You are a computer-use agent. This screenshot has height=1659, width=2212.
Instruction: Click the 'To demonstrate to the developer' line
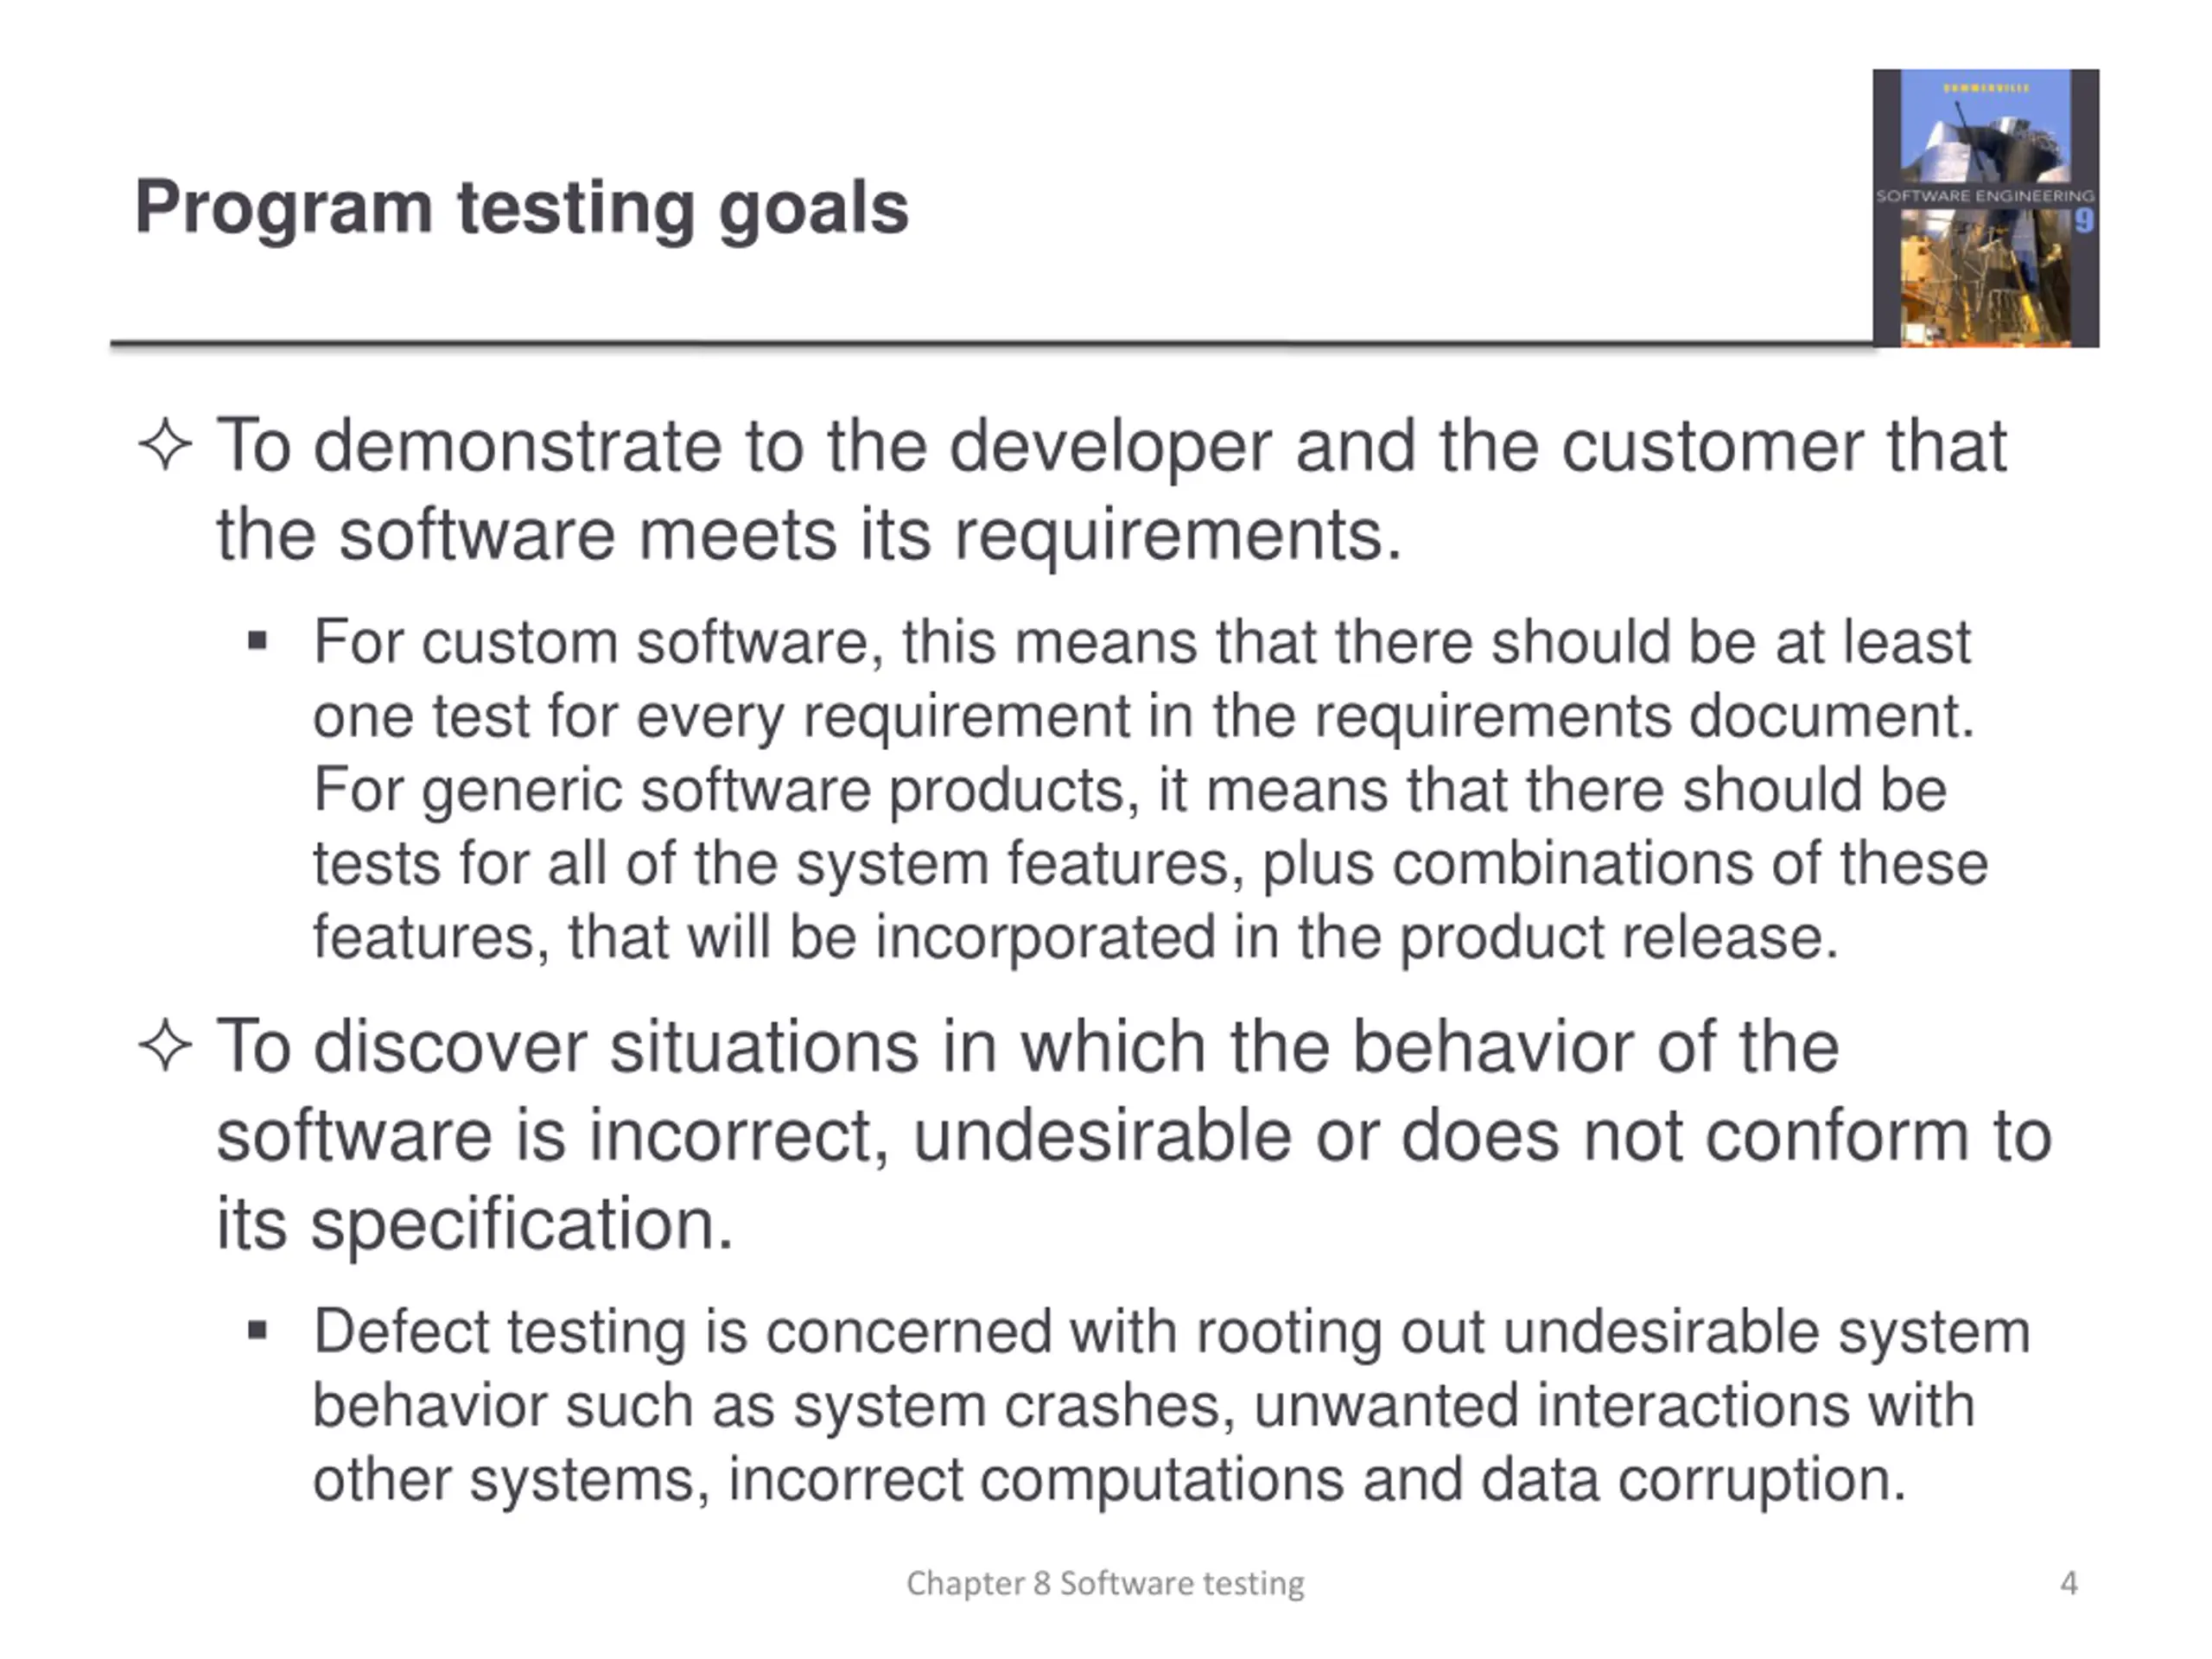click(x=1111, y=446)
